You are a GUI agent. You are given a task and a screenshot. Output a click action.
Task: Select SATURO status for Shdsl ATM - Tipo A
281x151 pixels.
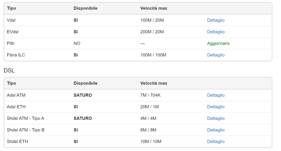(83, 118)
